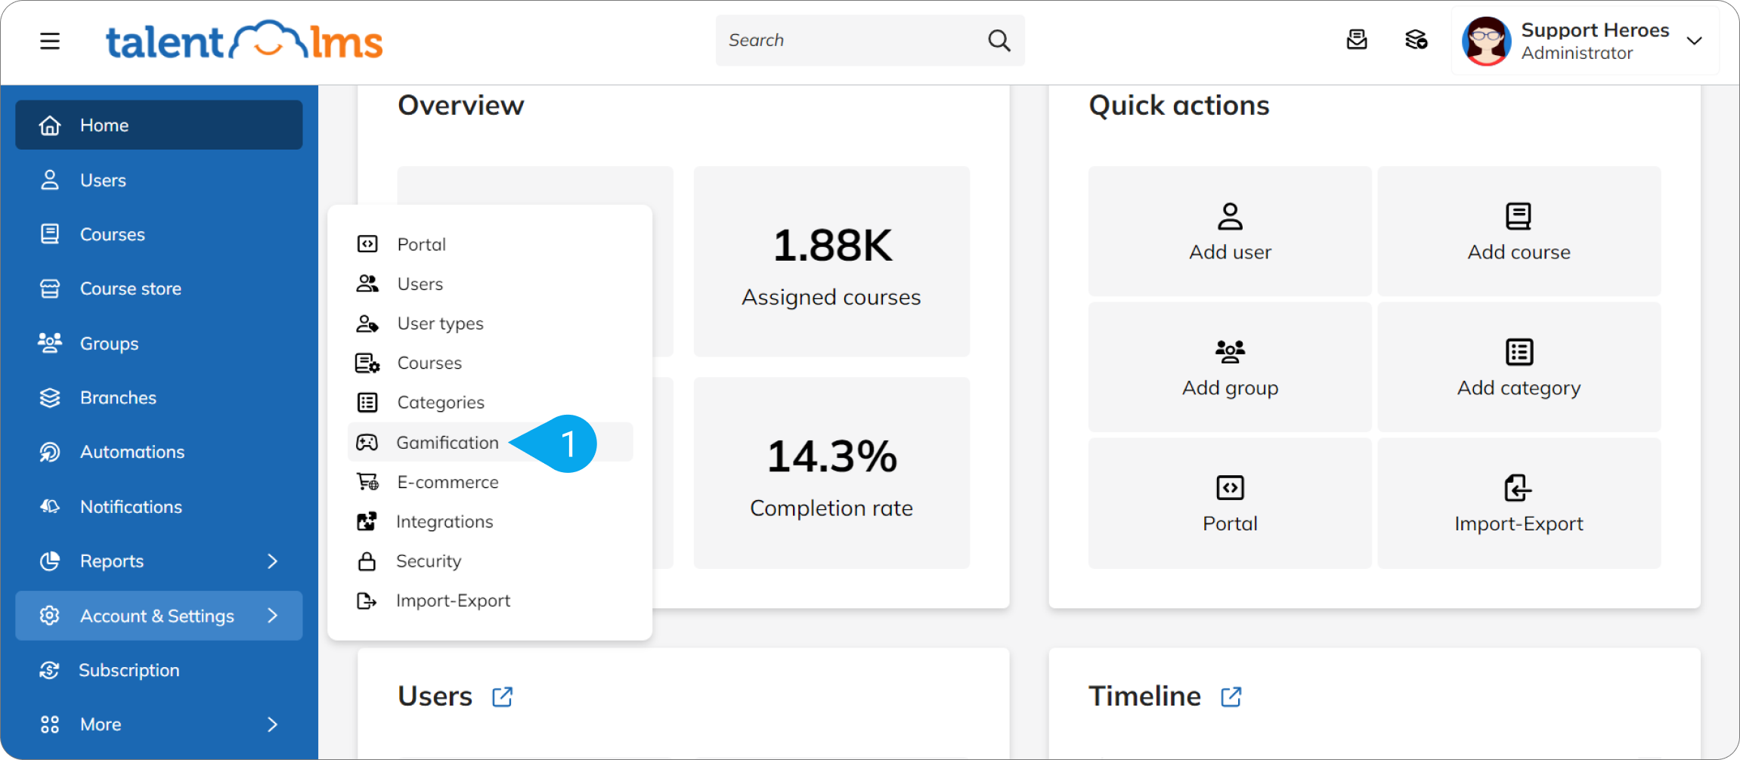Go to Home in the sidebar

pos(159,125)
